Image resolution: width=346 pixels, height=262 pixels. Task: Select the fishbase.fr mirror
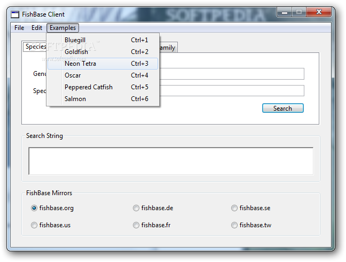[x=152, y=225]
